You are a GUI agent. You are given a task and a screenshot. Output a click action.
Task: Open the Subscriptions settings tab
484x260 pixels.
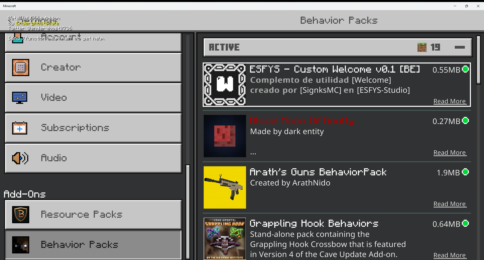(x=93, y=128)
